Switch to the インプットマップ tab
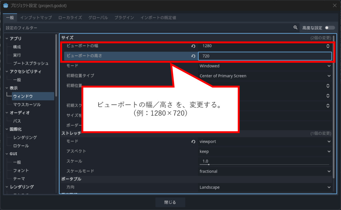 (36, 17)
